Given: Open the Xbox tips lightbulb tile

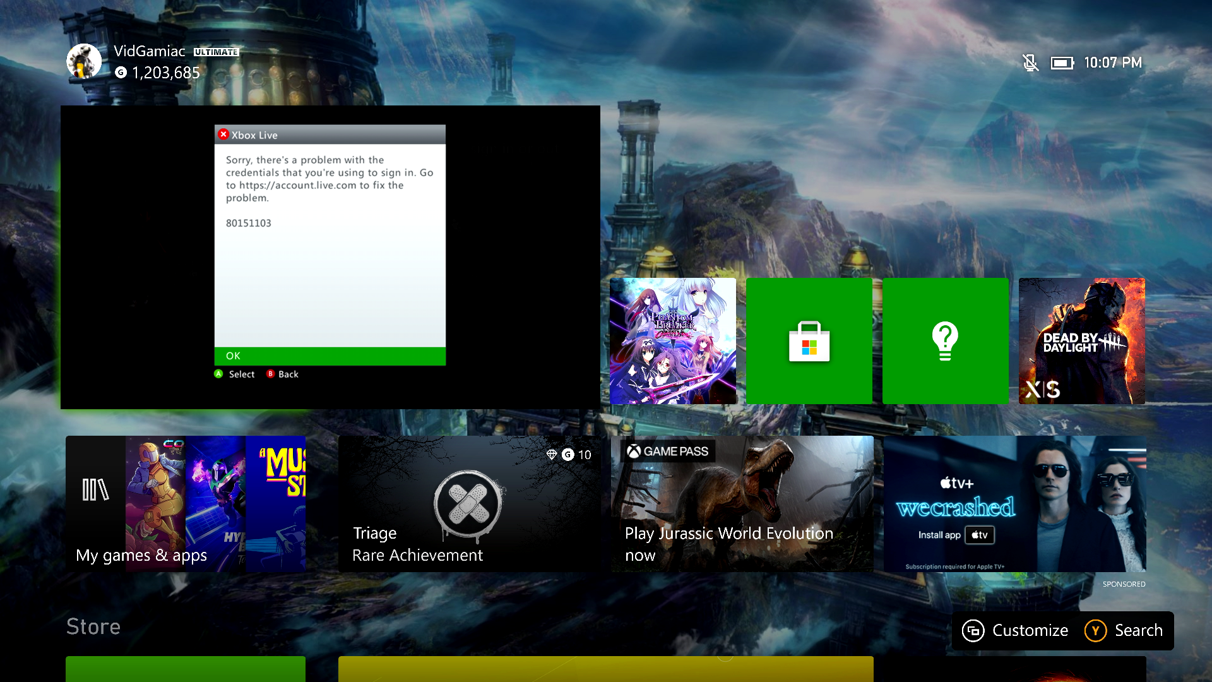Looking at the screenshot, I should pos(946,341).
